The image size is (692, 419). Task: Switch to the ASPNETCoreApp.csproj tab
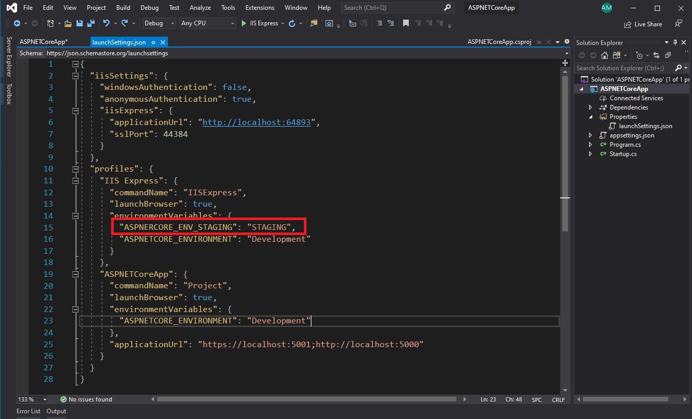click(499, 42)
